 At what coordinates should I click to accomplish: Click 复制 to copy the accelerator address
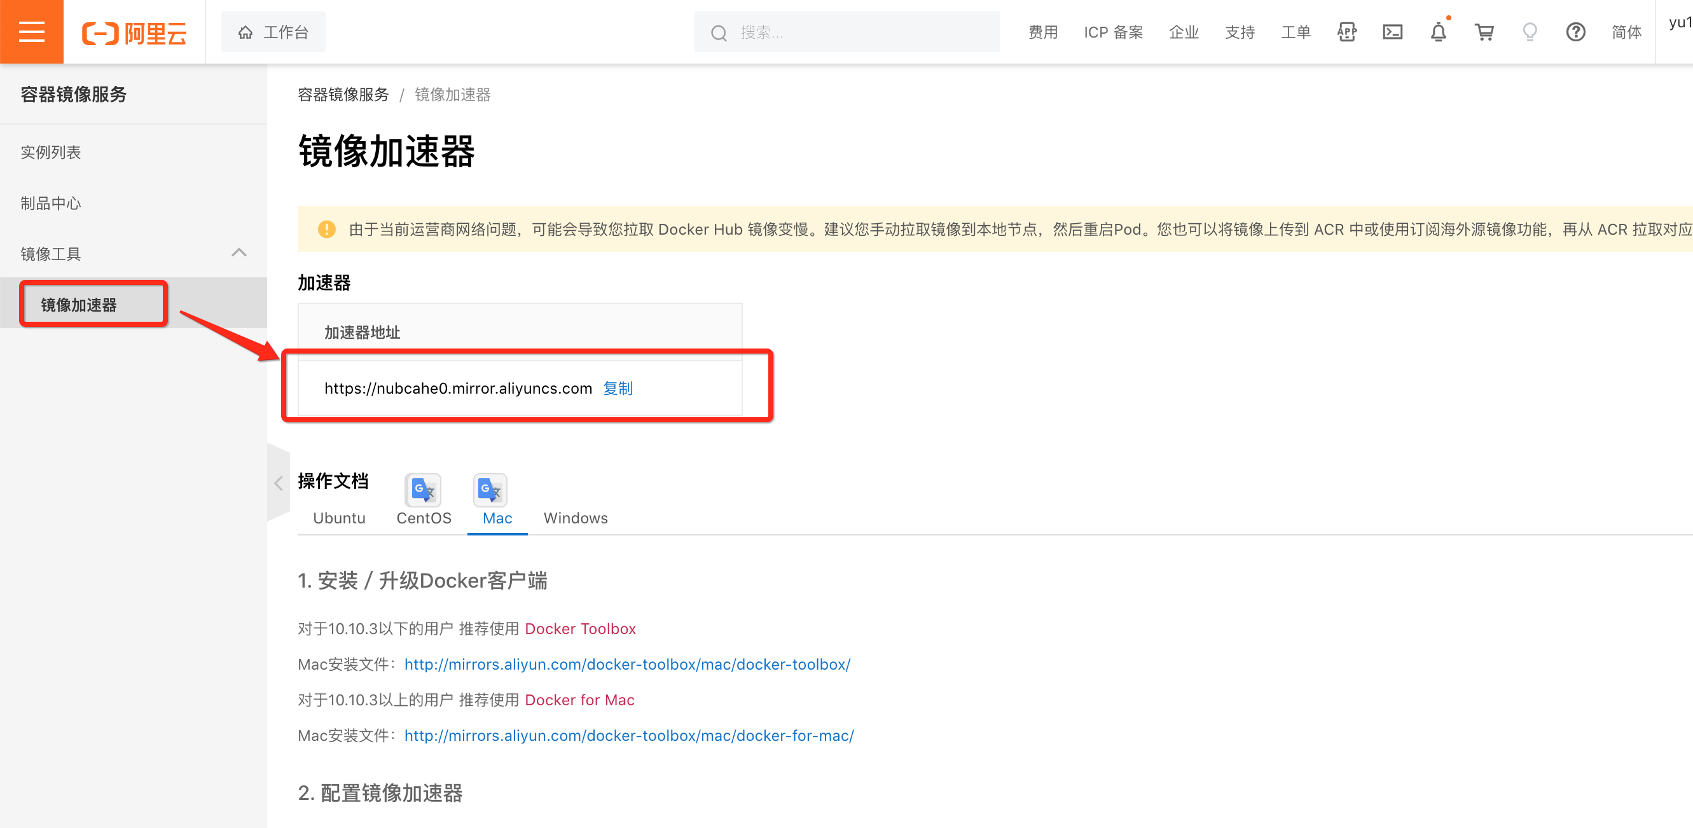click(618, 389)
